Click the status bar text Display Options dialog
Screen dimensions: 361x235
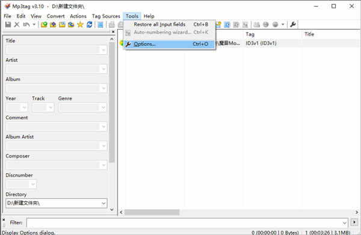pos(28,233)
